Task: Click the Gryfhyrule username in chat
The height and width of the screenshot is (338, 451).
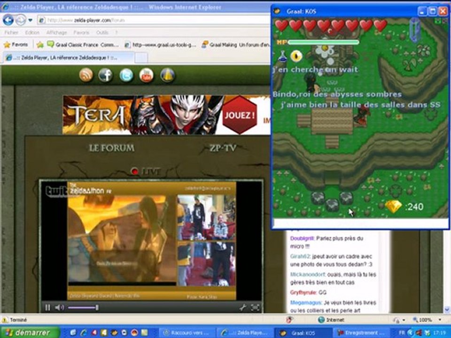Action: 303,292
